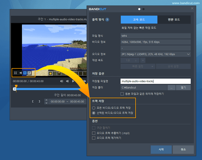Click the 취소 button
Image resolution: width=202 pixels, height=160 pixels.
tap(183, 150)
